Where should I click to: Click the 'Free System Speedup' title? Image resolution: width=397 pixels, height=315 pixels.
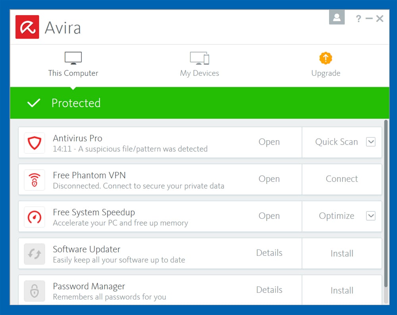pyautogui.click(x=94, y=213)
